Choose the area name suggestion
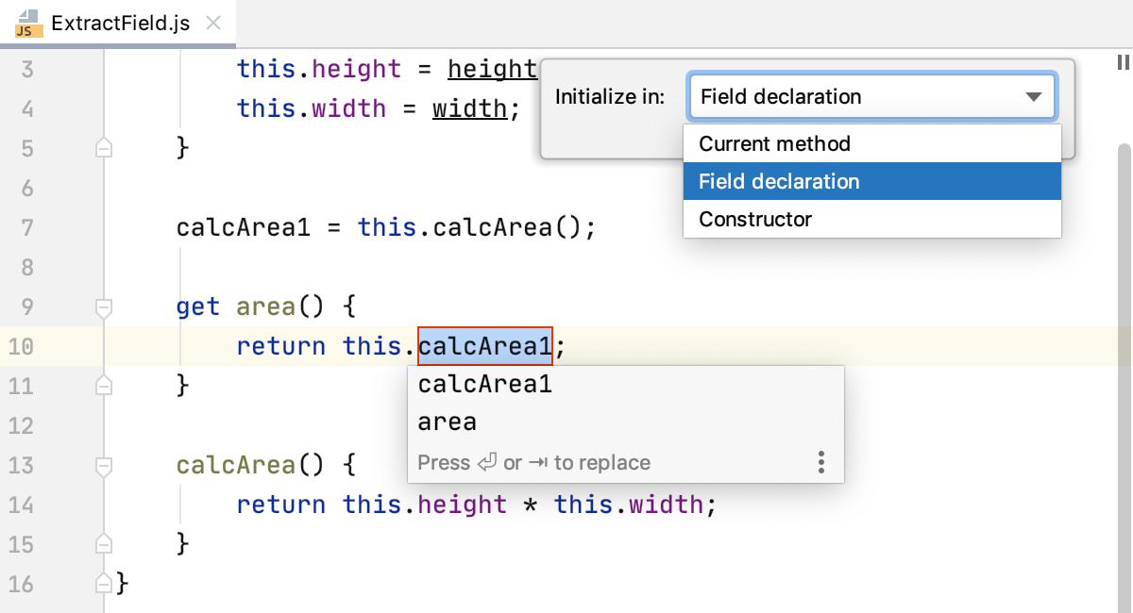The width and height of the screenshot is (1133, 613). pos(447,422)
